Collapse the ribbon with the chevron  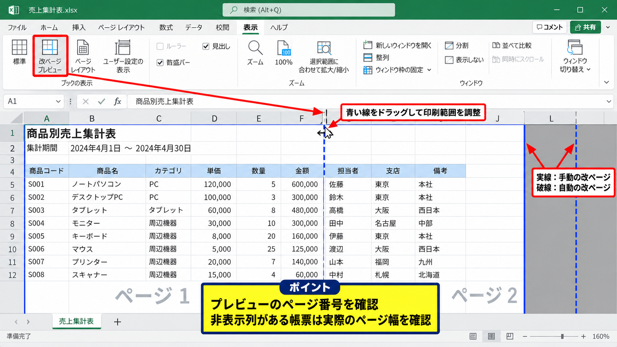pyautogui.click(x=606, y=82)
